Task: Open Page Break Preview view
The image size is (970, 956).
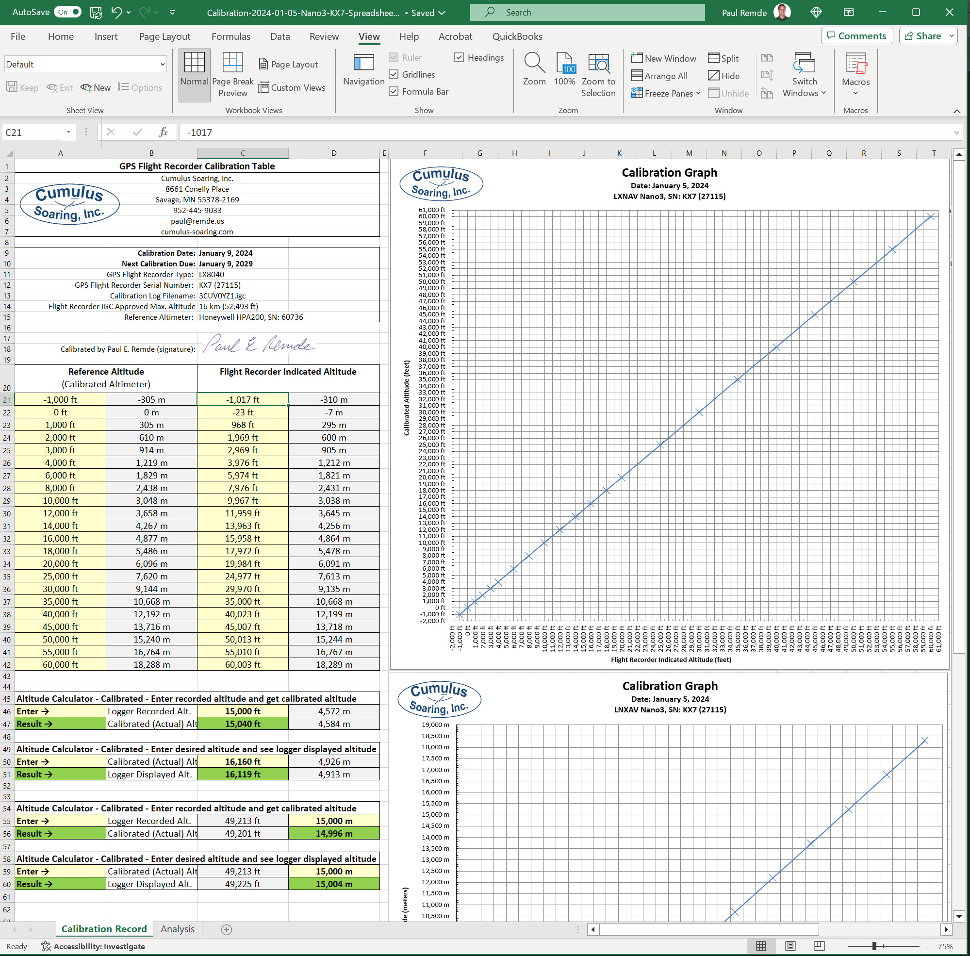Action: point(232,75)
